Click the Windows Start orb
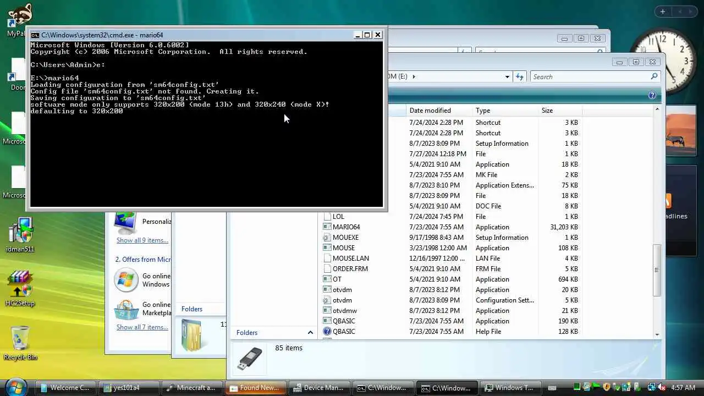This screenshot has width=704, height=396. (16, 386)
